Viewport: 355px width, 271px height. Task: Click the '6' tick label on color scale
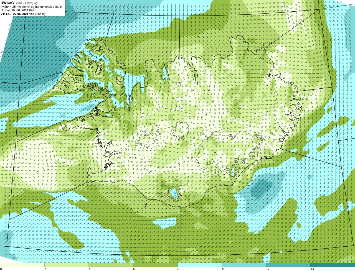pos(134,269)
